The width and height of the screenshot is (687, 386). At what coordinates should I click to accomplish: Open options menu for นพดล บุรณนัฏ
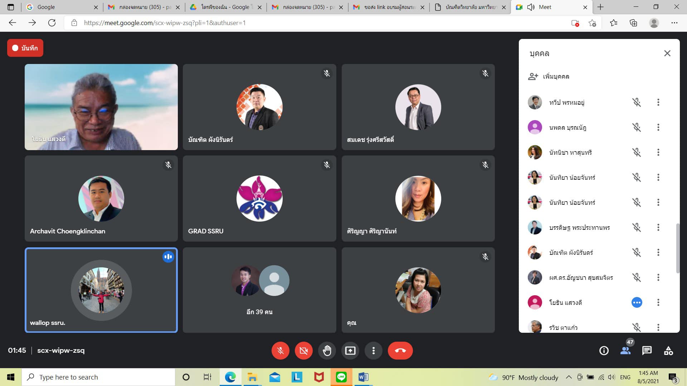(658, 128)
